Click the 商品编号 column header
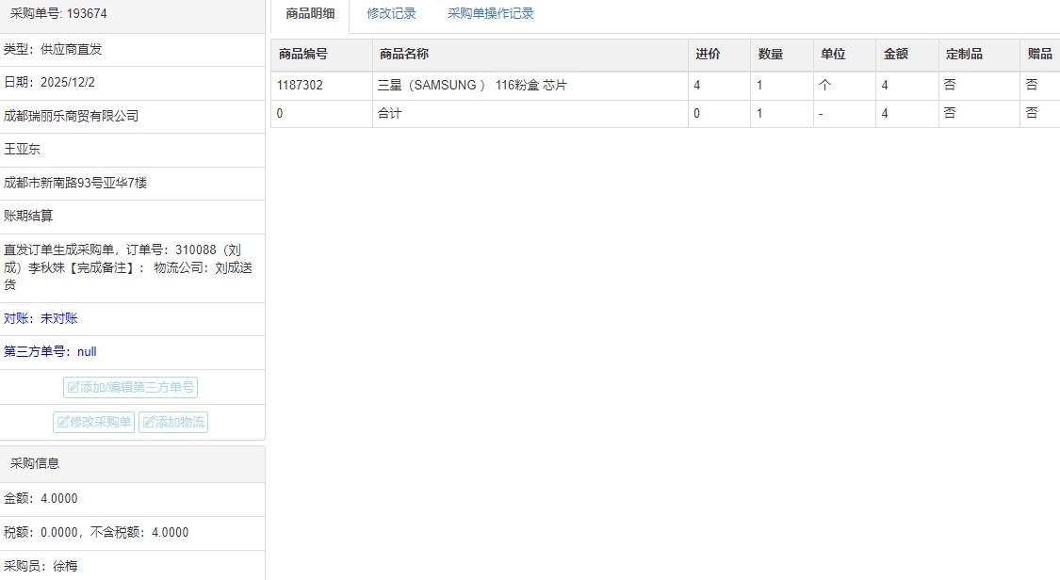 pyautogui.click(x=303, y=55)
